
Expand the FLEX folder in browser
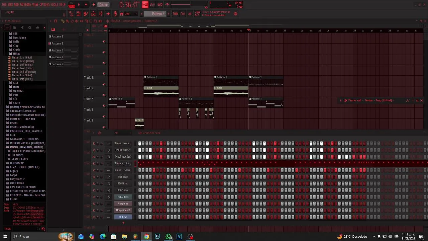[x=13, y=135]
